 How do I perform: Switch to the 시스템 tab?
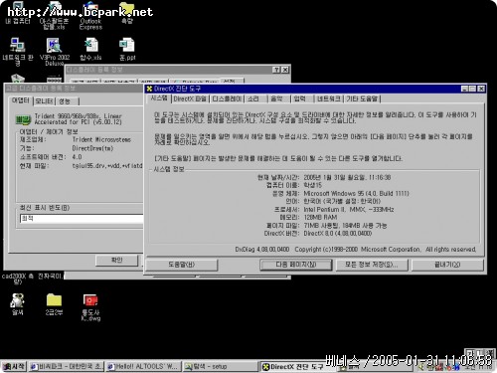click(159, 98)
